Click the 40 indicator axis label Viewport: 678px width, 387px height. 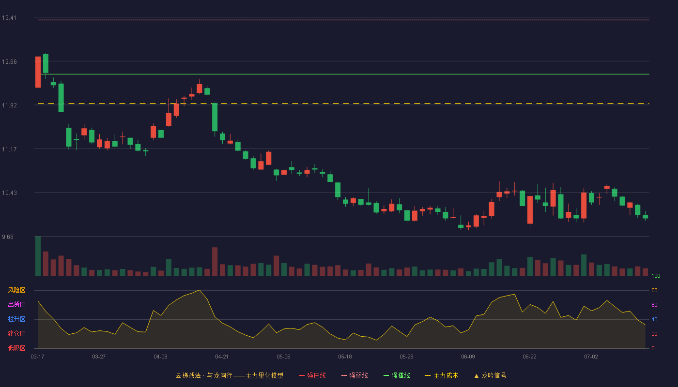(x=654, y=319)
